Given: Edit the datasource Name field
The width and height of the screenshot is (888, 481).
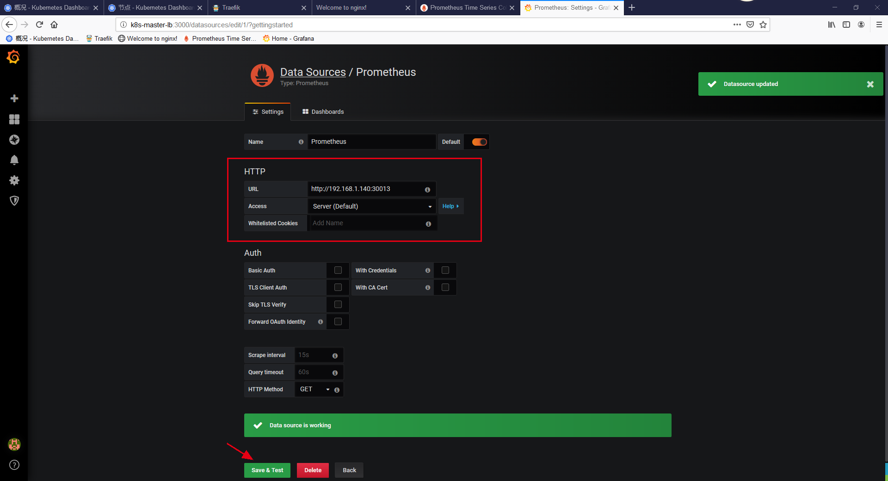Looking at the screenshot, I should [371, 142].
